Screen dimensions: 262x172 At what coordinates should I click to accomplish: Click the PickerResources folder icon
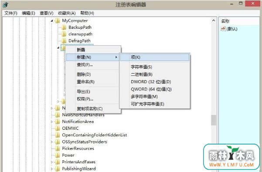[57, 148]
